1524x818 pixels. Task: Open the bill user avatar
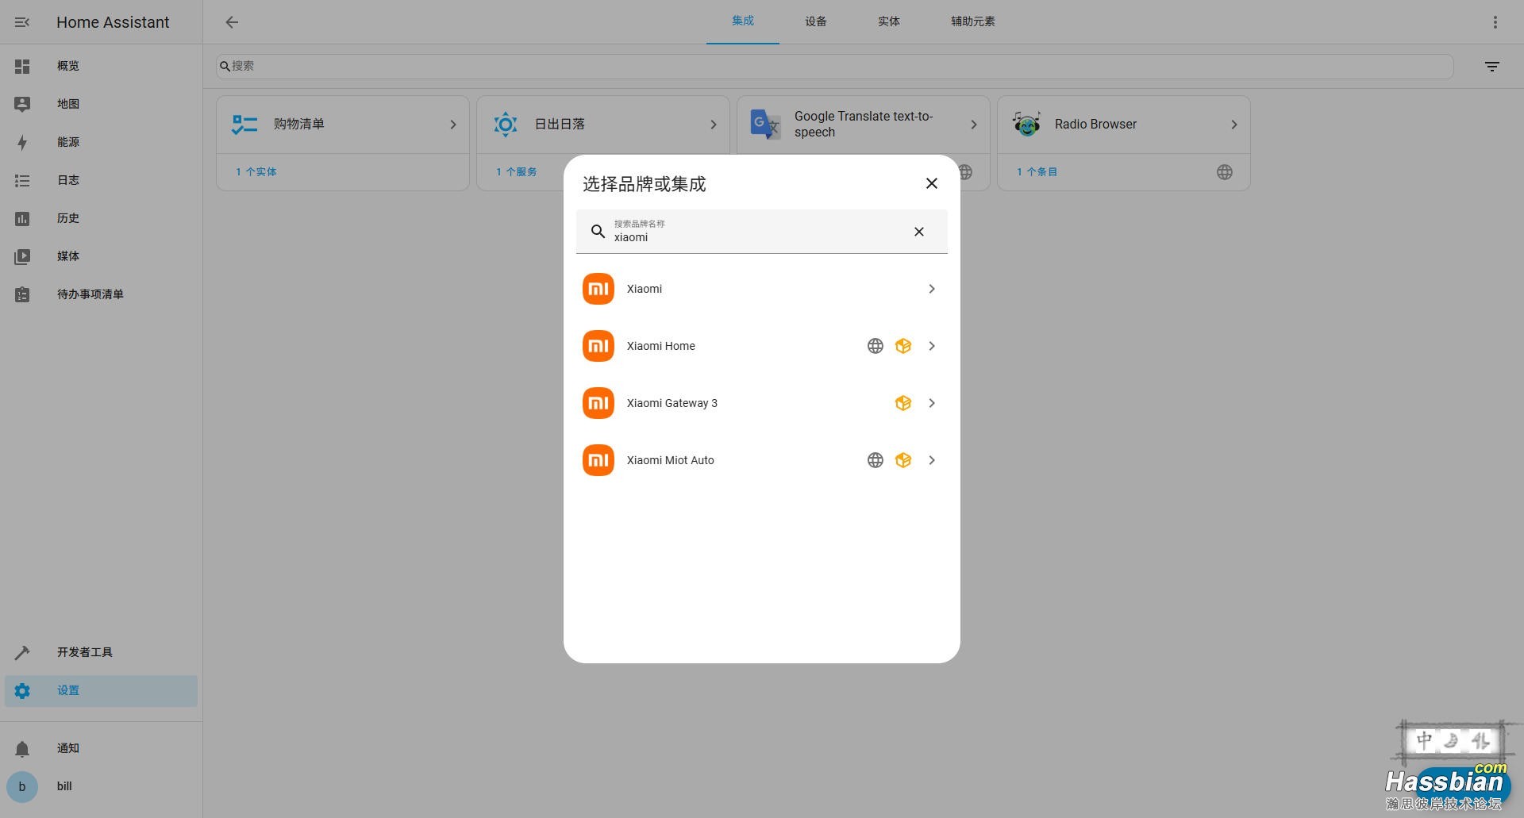click(x=22, y=786)
